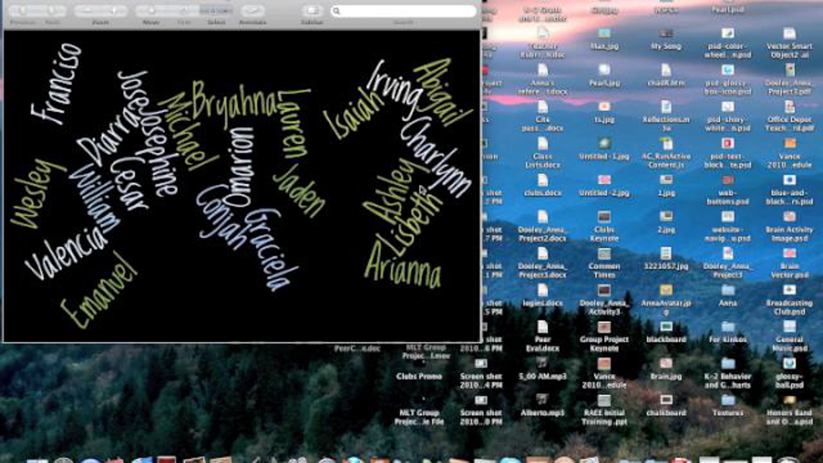Viewport: 823px width, 463px height.
Task: Select the Anna folder on desktop
Action: pos(728,291)
